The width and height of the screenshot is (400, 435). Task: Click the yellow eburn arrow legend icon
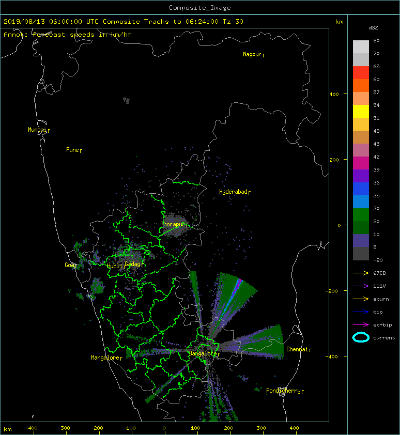tap(361, 299)
